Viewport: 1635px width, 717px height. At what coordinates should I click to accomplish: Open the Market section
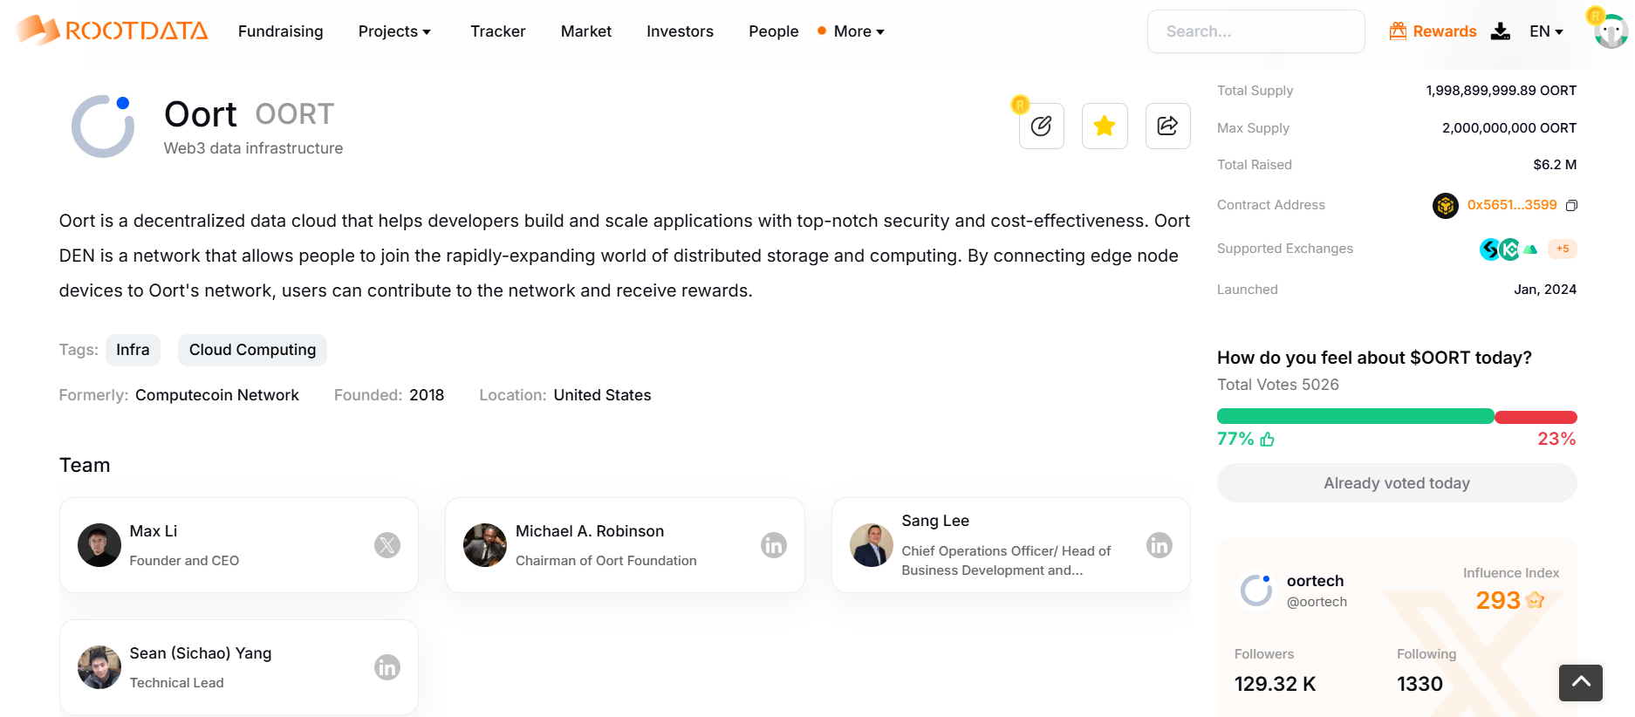click(585, 31)
